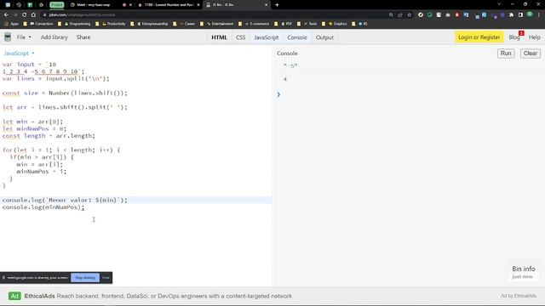Click the console input prompt
545x306 pixels.
pos(278,94)
